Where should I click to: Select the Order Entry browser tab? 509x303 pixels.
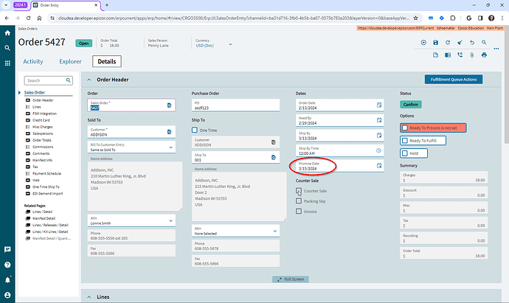(66, 5)
